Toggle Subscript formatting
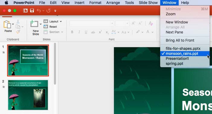The height and width of the screenshot is (114, 212). pos(107,32)
